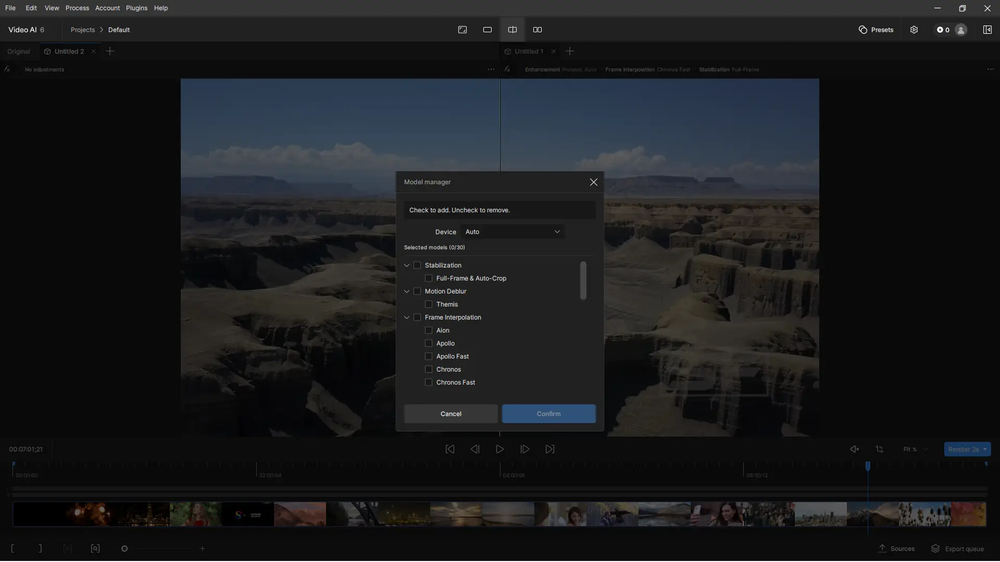The width and height of the screenshot is (1000, 562).
Task: Open the Process menu
Action: coord(77,8)
